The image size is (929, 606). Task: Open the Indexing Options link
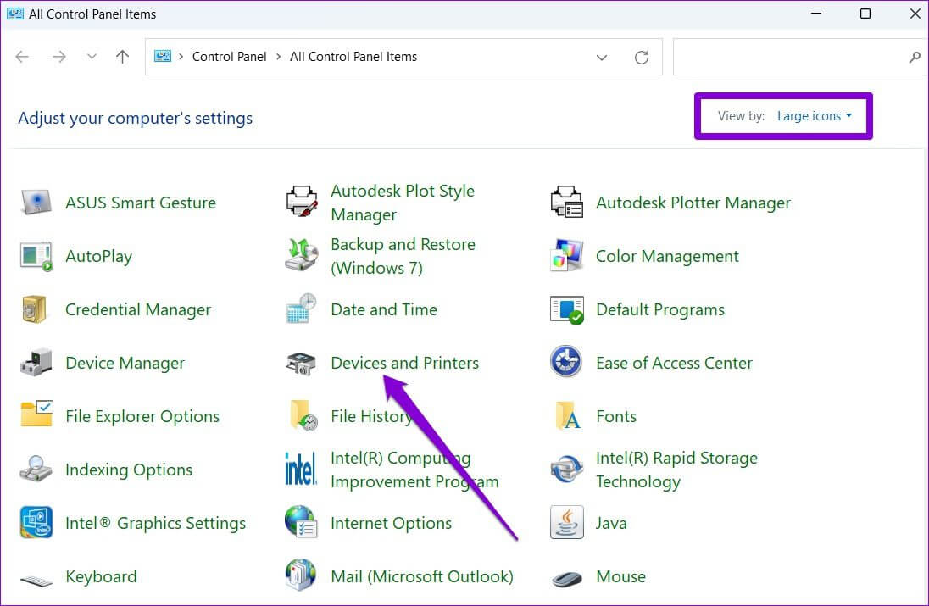pyautogui.click(x=129, y=470)
